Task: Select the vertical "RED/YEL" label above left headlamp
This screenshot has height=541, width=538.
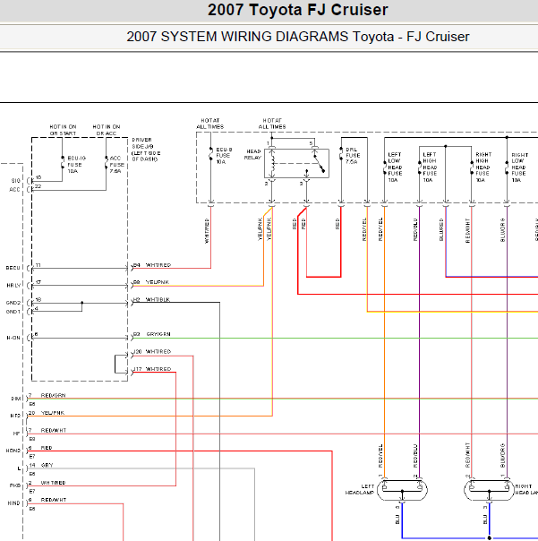Action: coord(380,456)
